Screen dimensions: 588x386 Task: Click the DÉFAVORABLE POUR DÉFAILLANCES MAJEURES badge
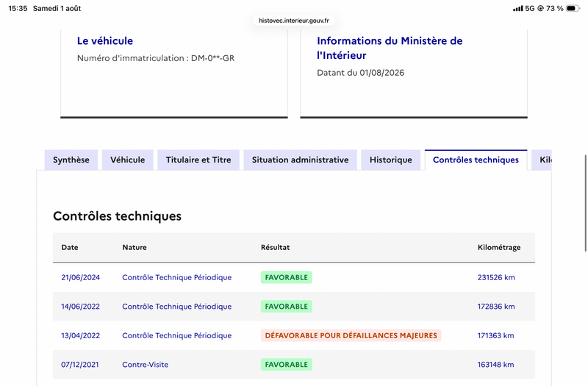pos(351,336)
